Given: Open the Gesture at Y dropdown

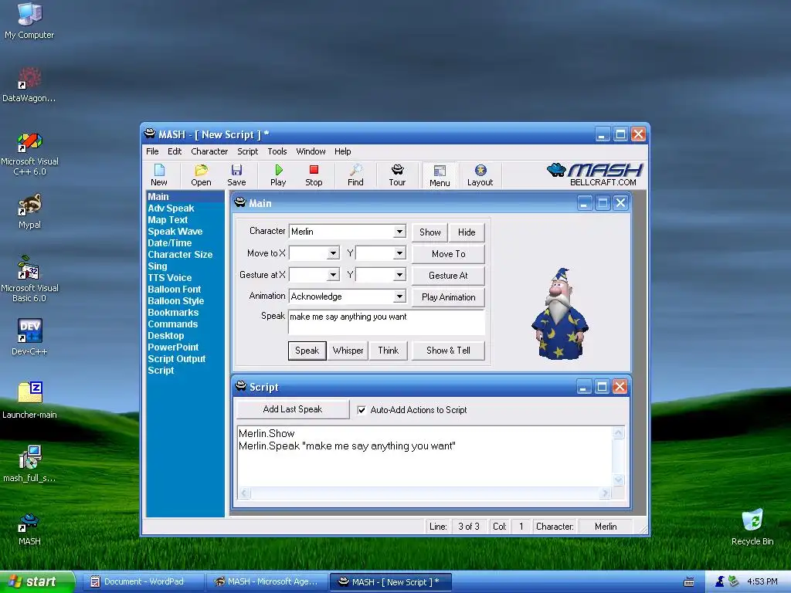Looking at the screenshot, I should tap(399, 275).
